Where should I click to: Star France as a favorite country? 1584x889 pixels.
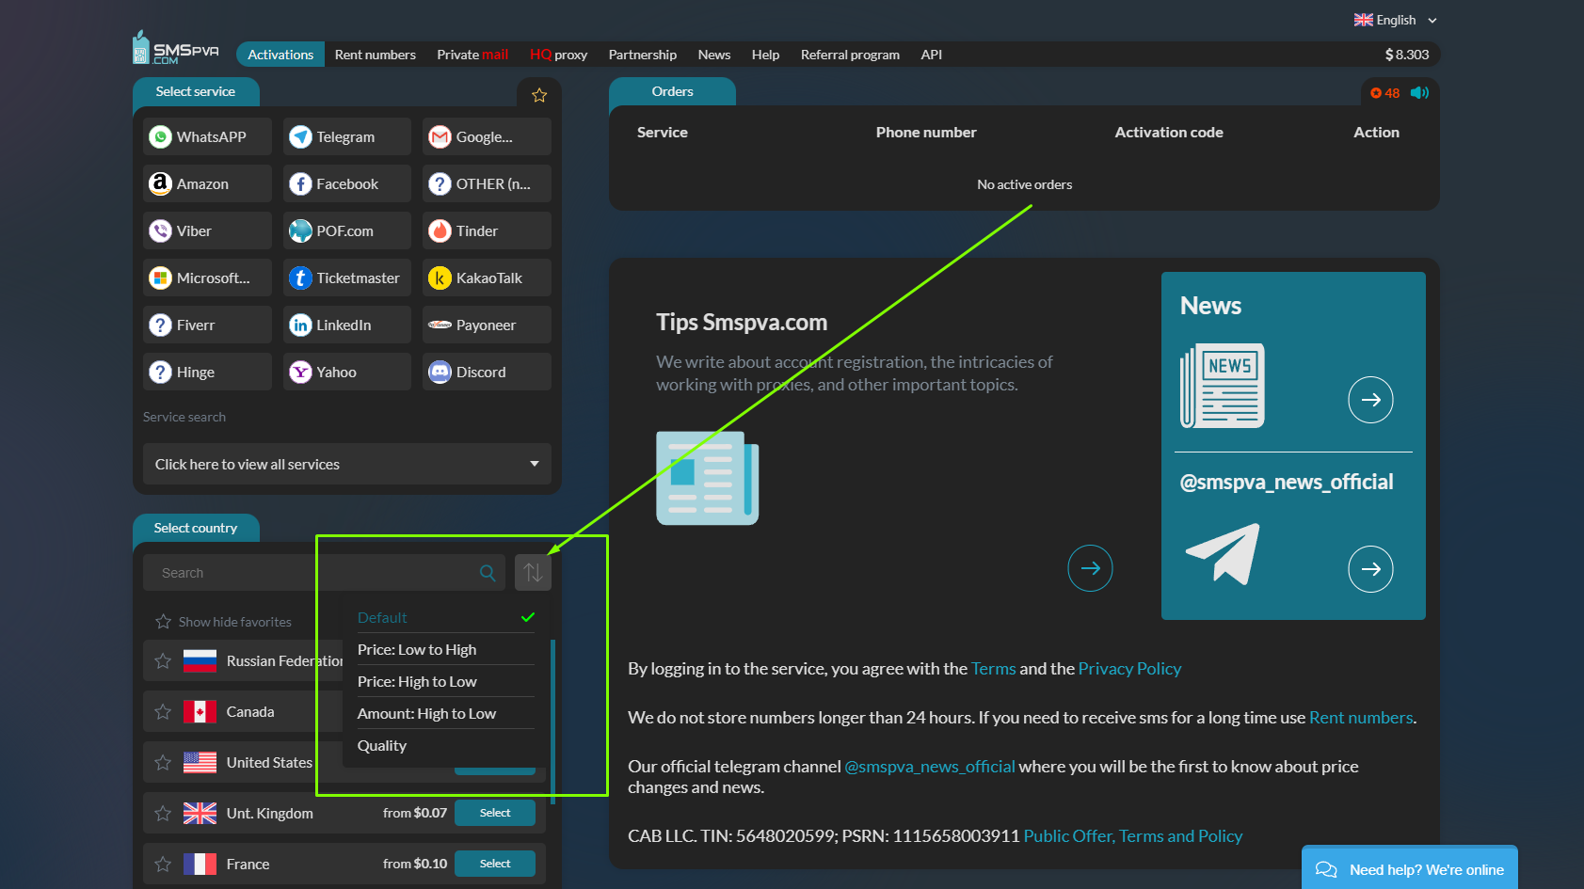(163, 865)
